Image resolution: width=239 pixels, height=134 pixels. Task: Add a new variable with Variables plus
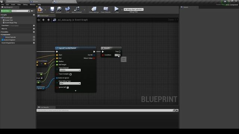(34, 32)
